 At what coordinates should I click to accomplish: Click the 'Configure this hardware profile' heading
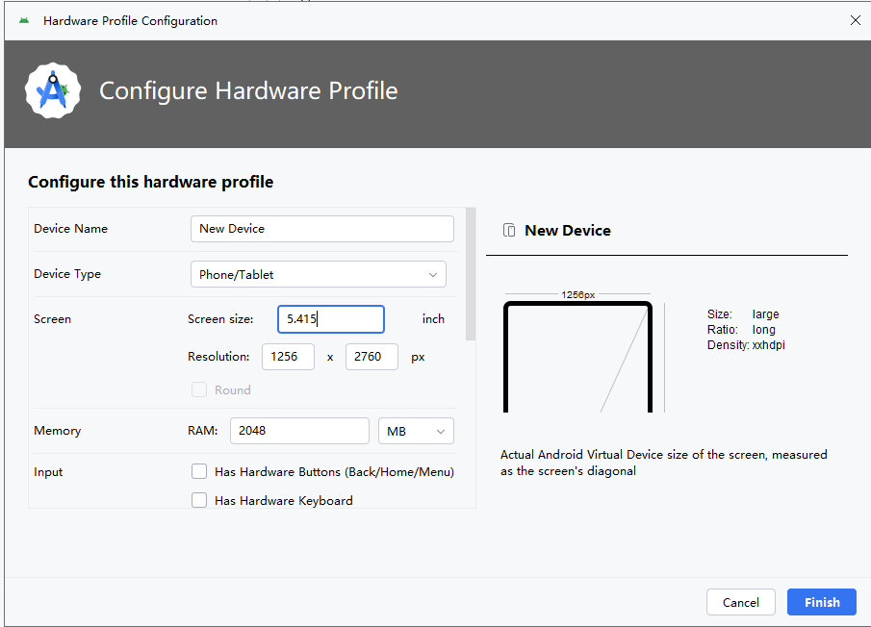coord(150,182)
